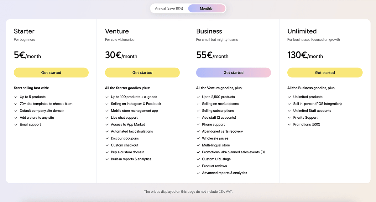Click Access to App Market feature
Viewport: 376px width, 202px height.
click(x=128, y=125)
